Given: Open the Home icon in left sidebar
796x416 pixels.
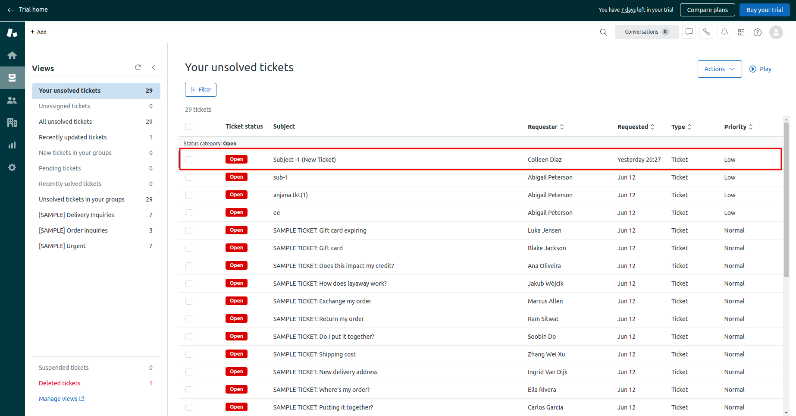Looking at the screenshot, I should click(x=12, y=55).
